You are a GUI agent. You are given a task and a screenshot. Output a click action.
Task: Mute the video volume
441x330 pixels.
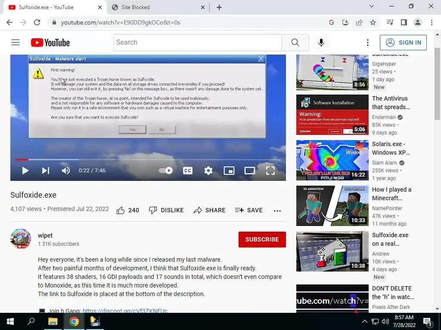click(66, 171)
